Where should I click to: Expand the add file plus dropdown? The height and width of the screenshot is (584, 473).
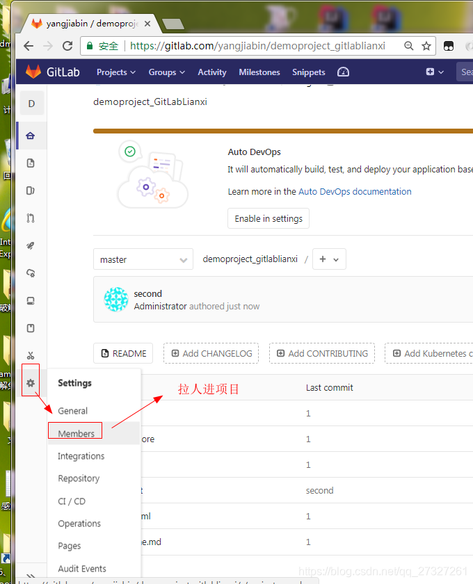[x=329, y=259]
